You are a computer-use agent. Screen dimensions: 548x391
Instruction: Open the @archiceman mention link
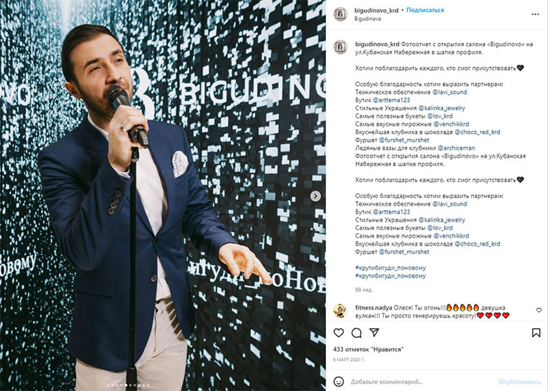[x=456, y=148]
